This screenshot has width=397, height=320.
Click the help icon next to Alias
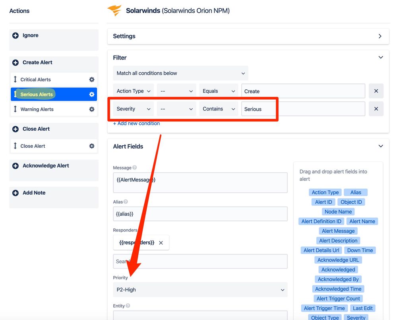(x=126, y=202)
